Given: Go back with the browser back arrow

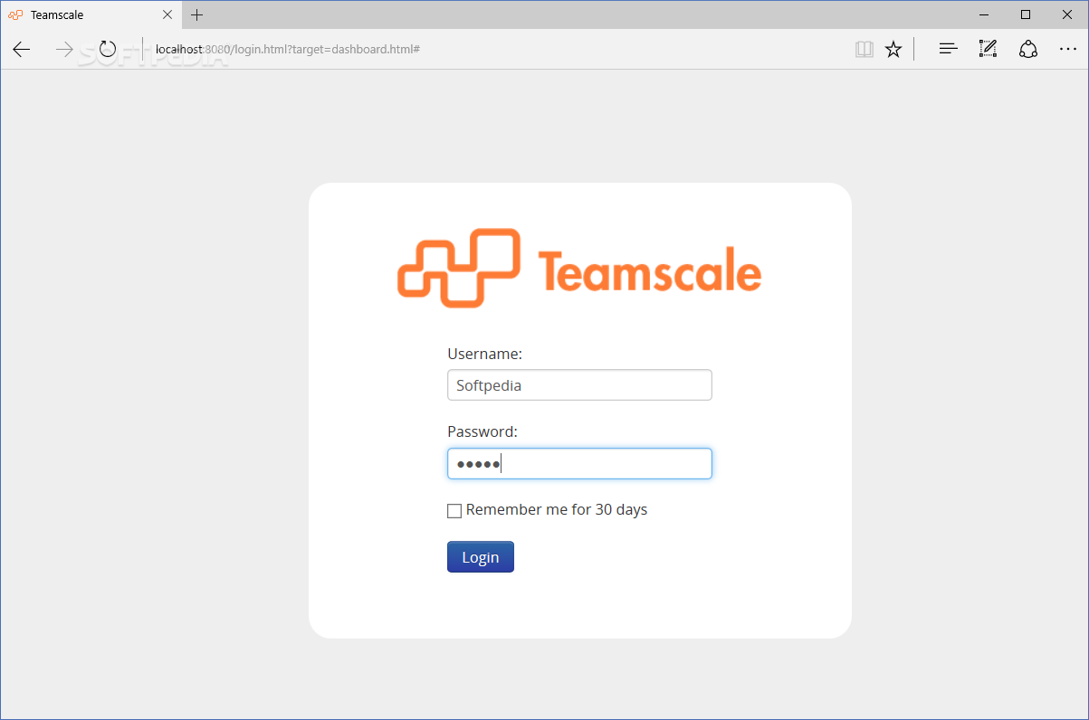Looking at the screenshot, I should (22, 49).
